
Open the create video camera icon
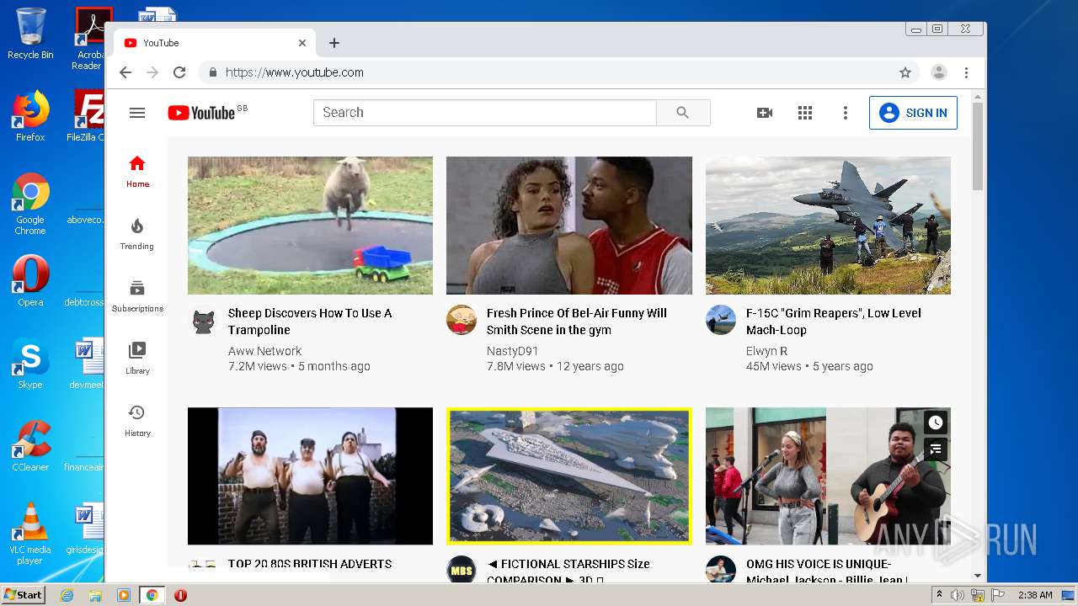tap(765, 113)
